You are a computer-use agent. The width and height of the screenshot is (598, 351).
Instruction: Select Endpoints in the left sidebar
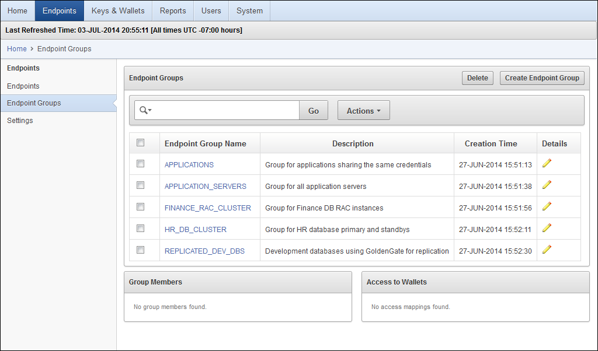23,86
